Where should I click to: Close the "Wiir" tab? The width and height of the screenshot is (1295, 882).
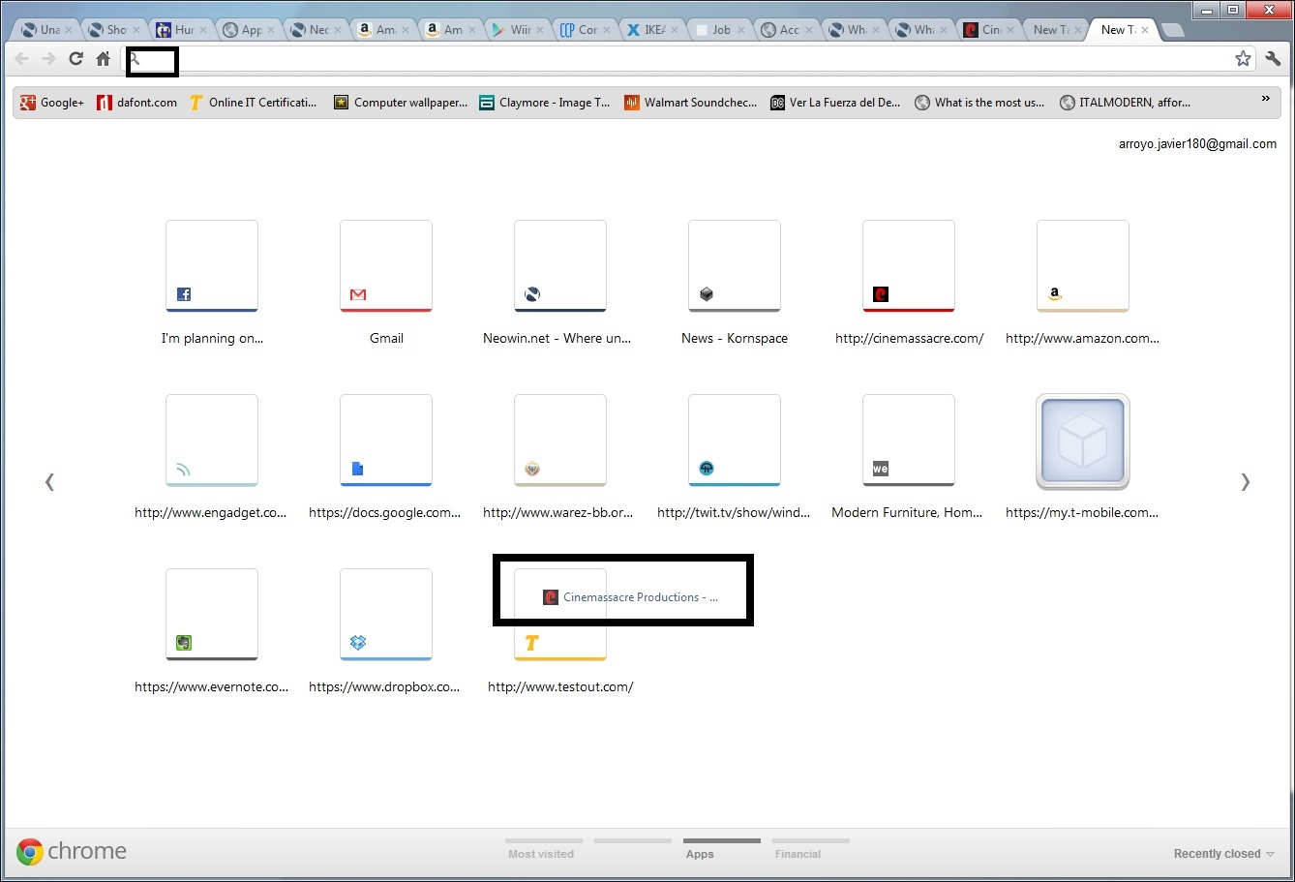[x=540, y=30]
